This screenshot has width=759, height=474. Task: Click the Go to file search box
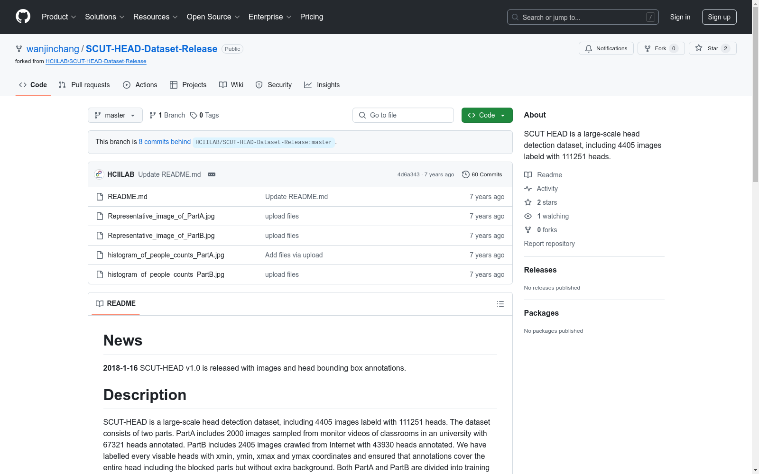tap(403, 115)
